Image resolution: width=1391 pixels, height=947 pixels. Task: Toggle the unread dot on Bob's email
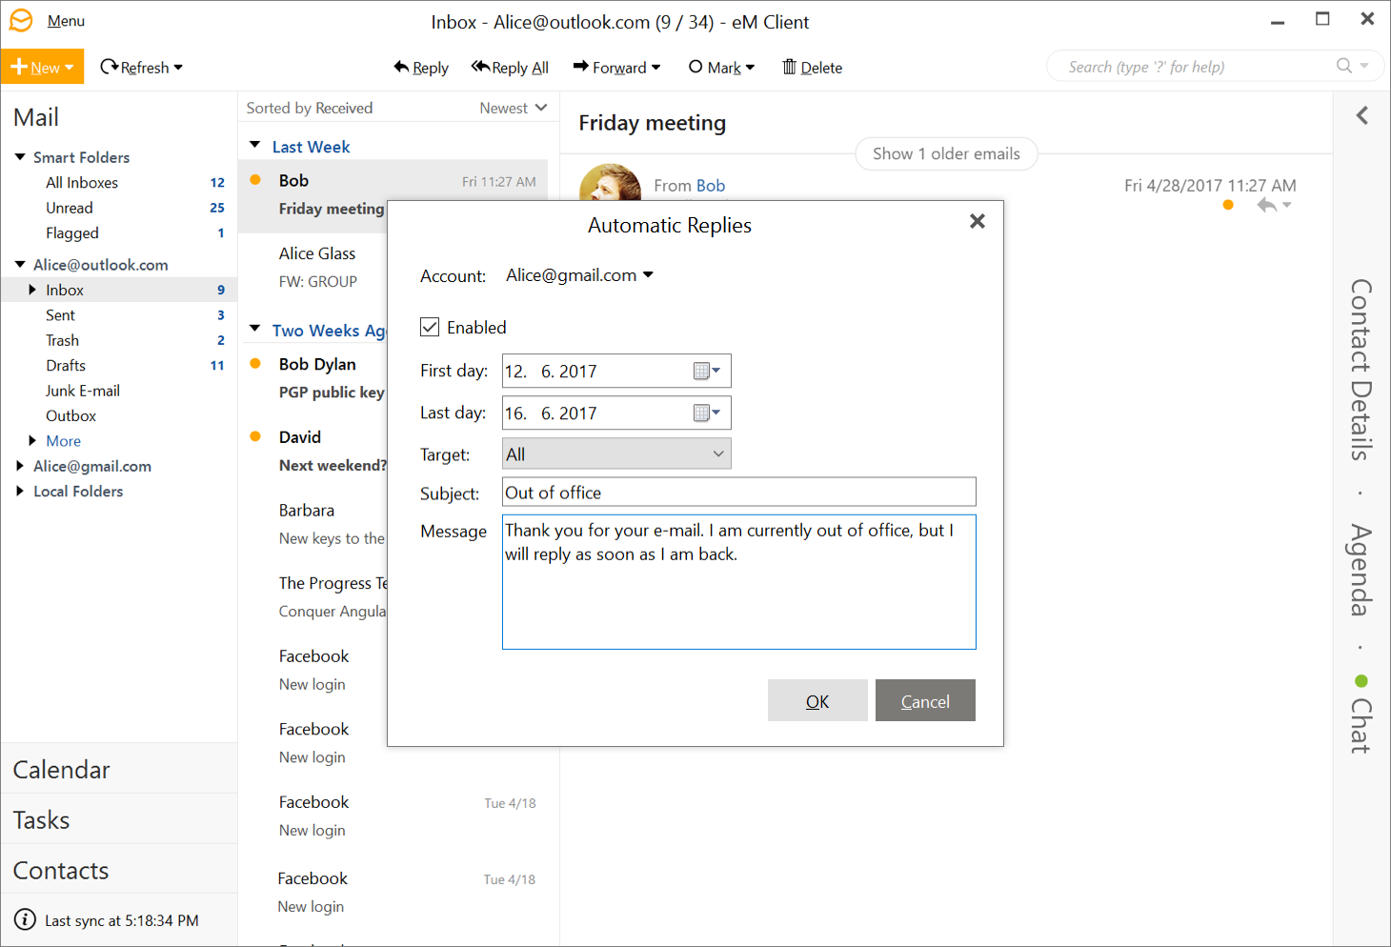click(x=255, y=180)
